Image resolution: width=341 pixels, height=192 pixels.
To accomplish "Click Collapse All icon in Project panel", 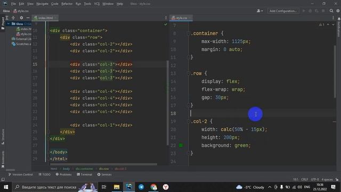I will click(13, 18).
